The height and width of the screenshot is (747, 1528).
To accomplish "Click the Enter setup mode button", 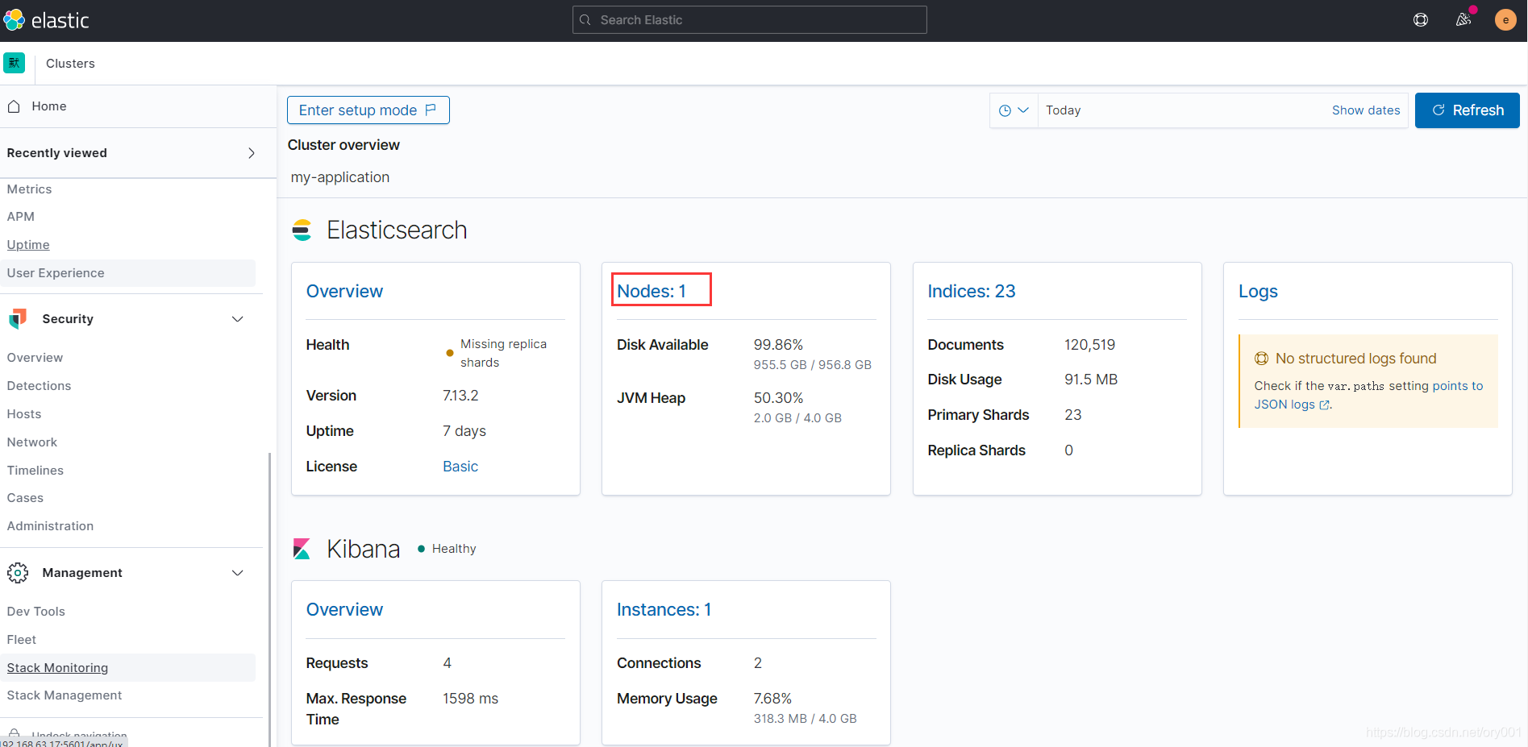I will pyautogui.click(x=368, y=110).
